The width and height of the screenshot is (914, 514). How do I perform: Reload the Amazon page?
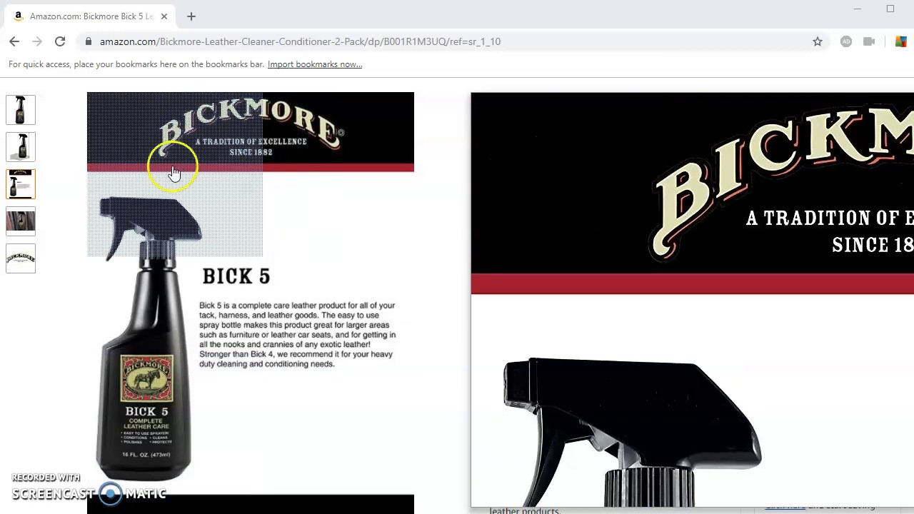(x=60, y=41)
